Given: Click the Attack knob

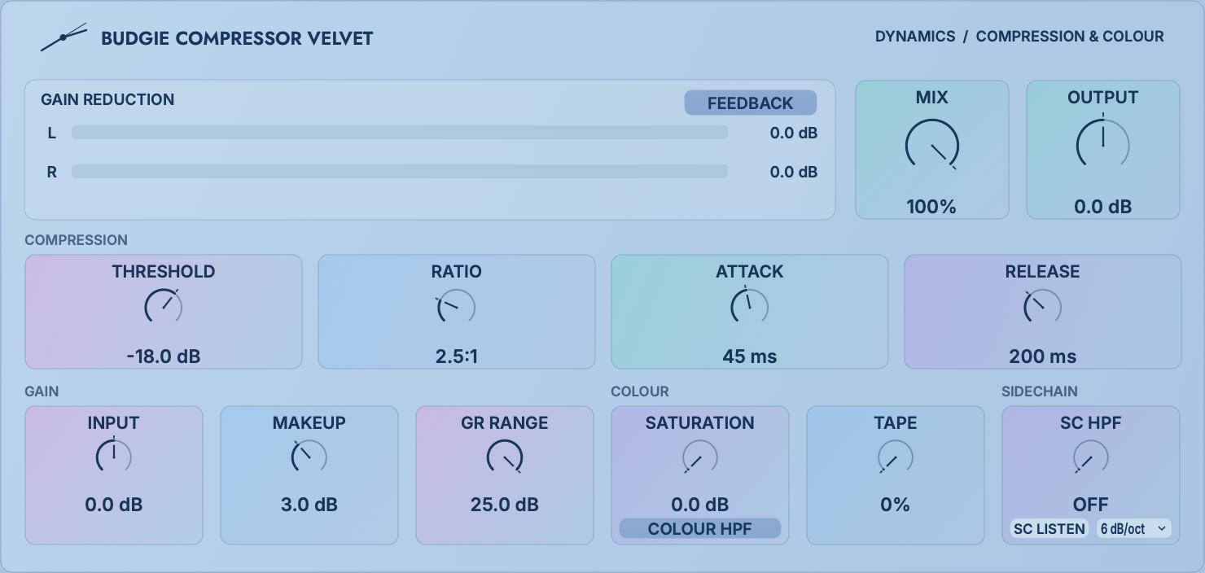Looking at the screenshot, I should pos(749,308).
